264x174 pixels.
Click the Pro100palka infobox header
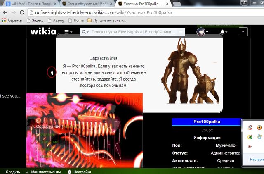(x=207, y=122)
